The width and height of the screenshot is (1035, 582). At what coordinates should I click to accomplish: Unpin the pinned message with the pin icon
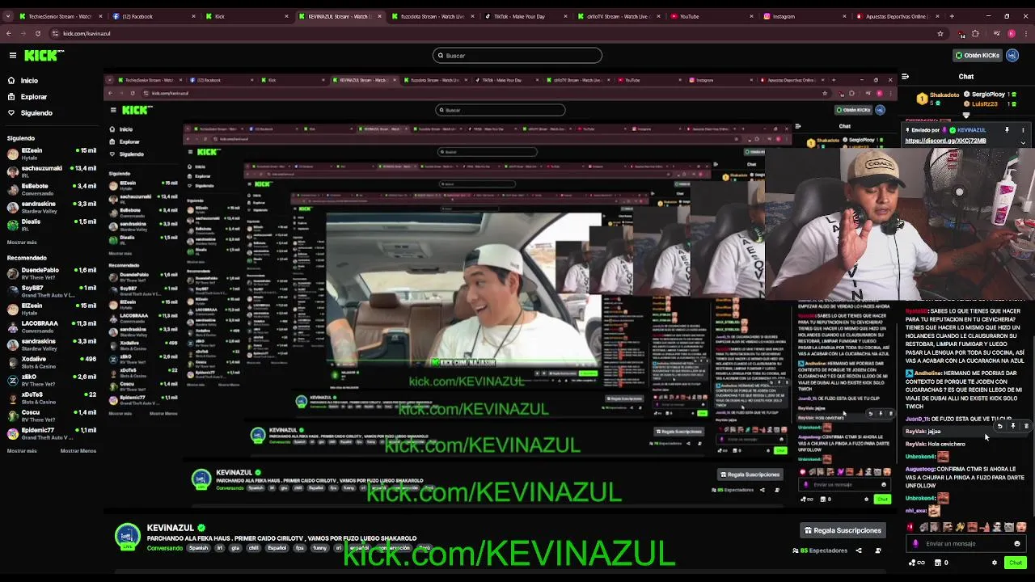1007,129
